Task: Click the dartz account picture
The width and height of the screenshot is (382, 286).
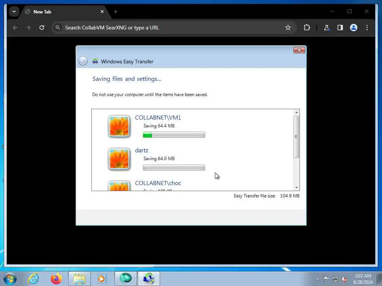Action: coord(119,159)
